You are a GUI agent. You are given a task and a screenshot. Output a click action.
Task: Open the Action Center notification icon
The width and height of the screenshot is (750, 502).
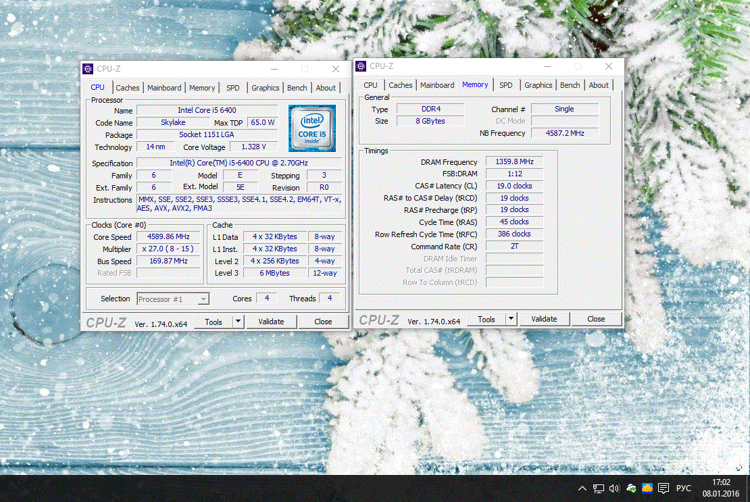664,488
